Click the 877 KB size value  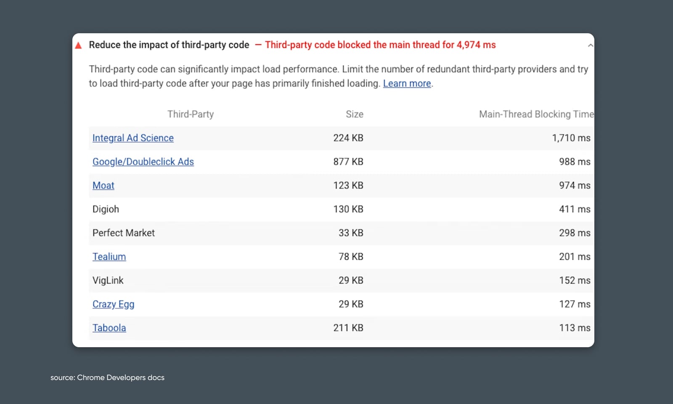[x=348, y=162]
